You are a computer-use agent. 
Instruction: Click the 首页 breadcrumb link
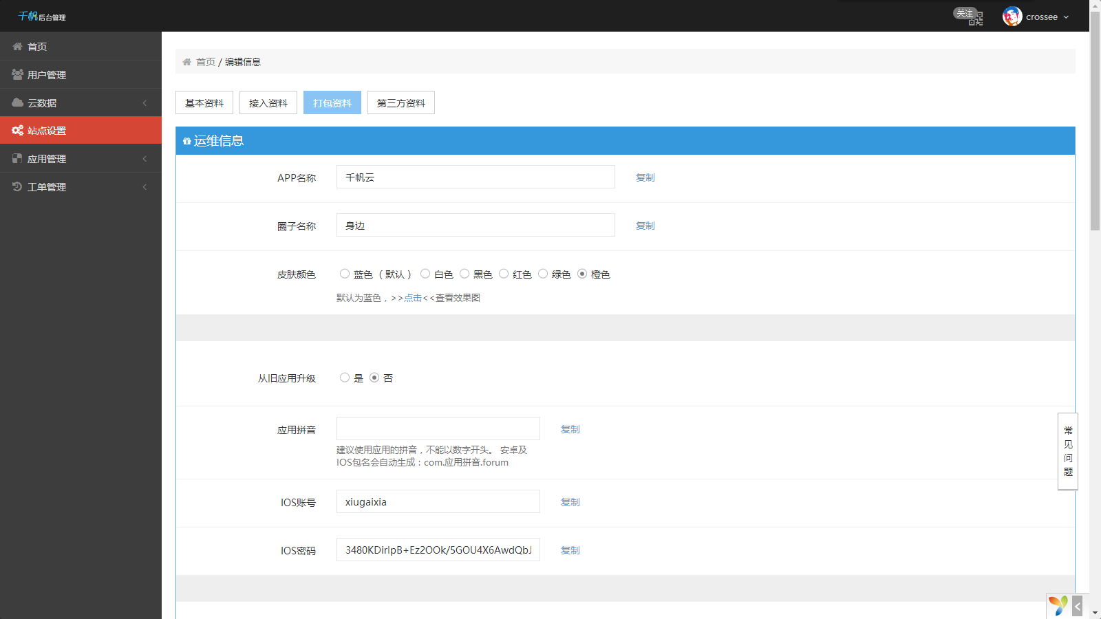tap(206, 62)
